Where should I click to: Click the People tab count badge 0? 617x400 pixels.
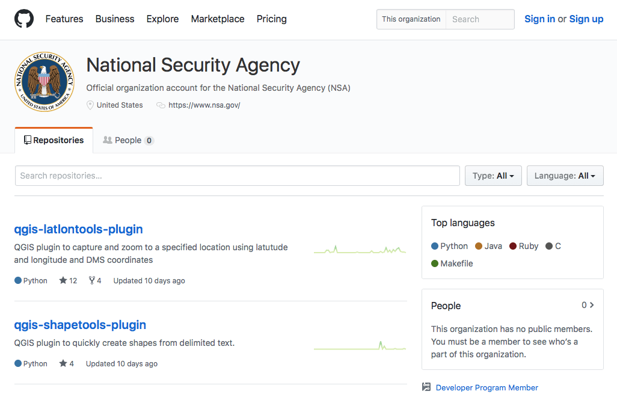pos(149,141)
